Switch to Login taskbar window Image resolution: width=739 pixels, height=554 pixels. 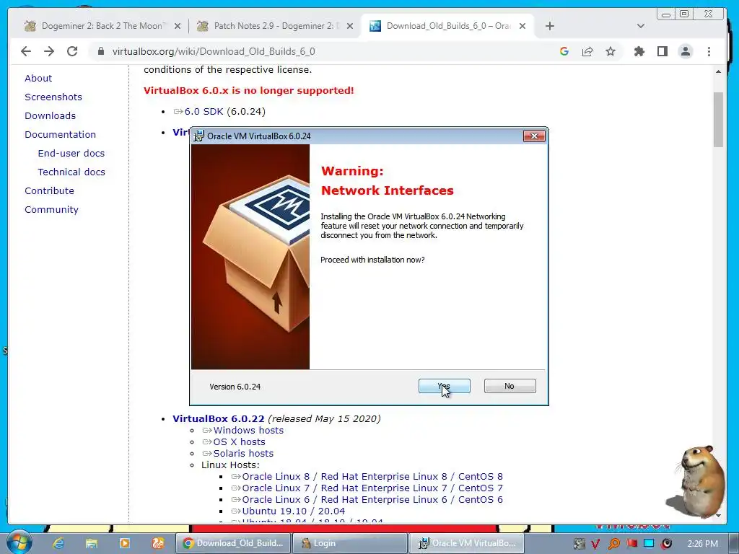[x=350, y=543]
